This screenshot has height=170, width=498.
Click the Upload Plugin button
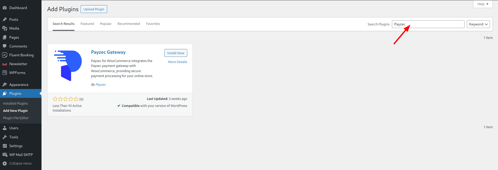click(x=94, y=9)
